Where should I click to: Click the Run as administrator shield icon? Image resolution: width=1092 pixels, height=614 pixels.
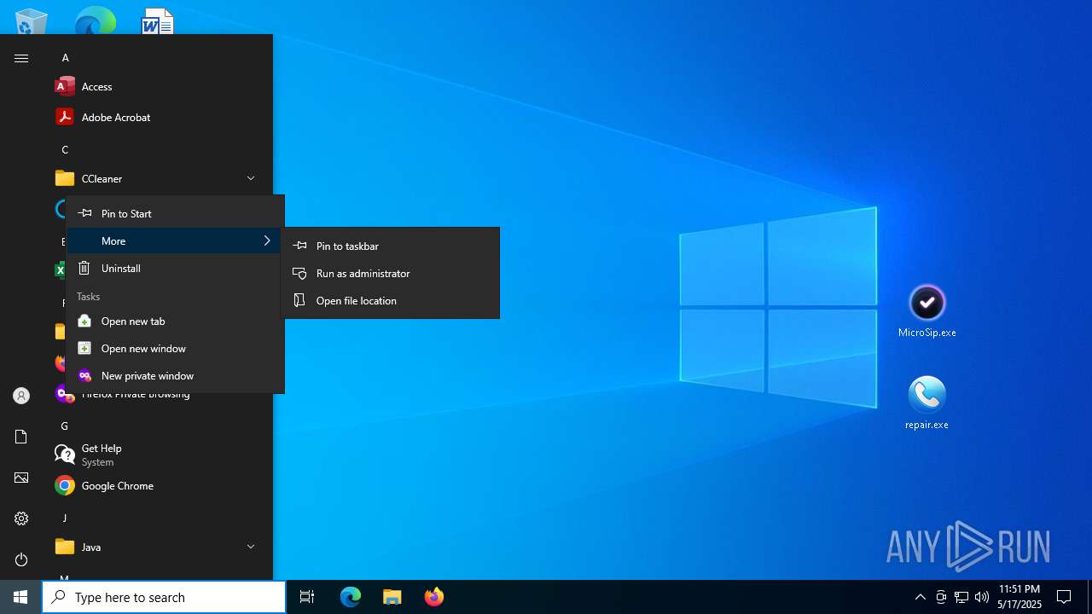coord(299,273)
